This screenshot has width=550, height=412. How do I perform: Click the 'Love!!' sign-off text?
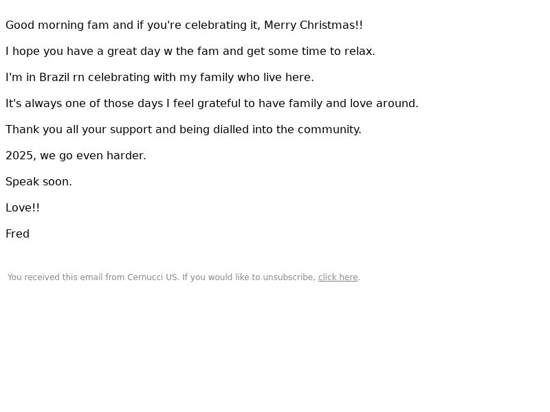23,208
